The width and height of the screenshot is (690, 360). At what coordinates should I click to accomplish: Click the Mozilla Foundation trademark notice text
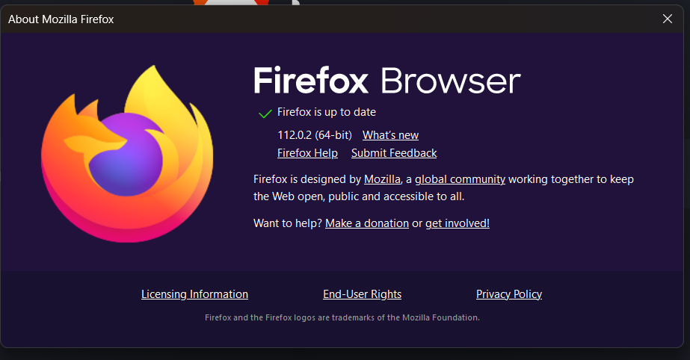coord(342,317)
